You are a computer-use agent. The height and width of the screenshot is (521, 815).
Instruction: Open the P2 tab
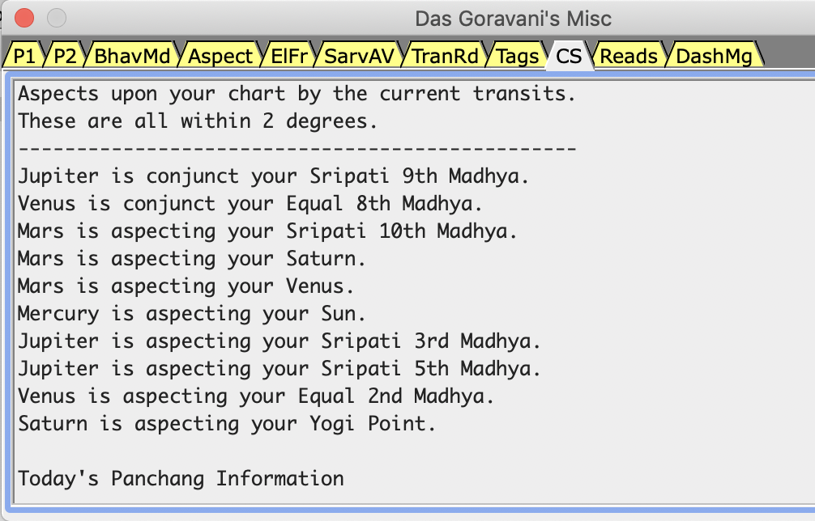64,56
